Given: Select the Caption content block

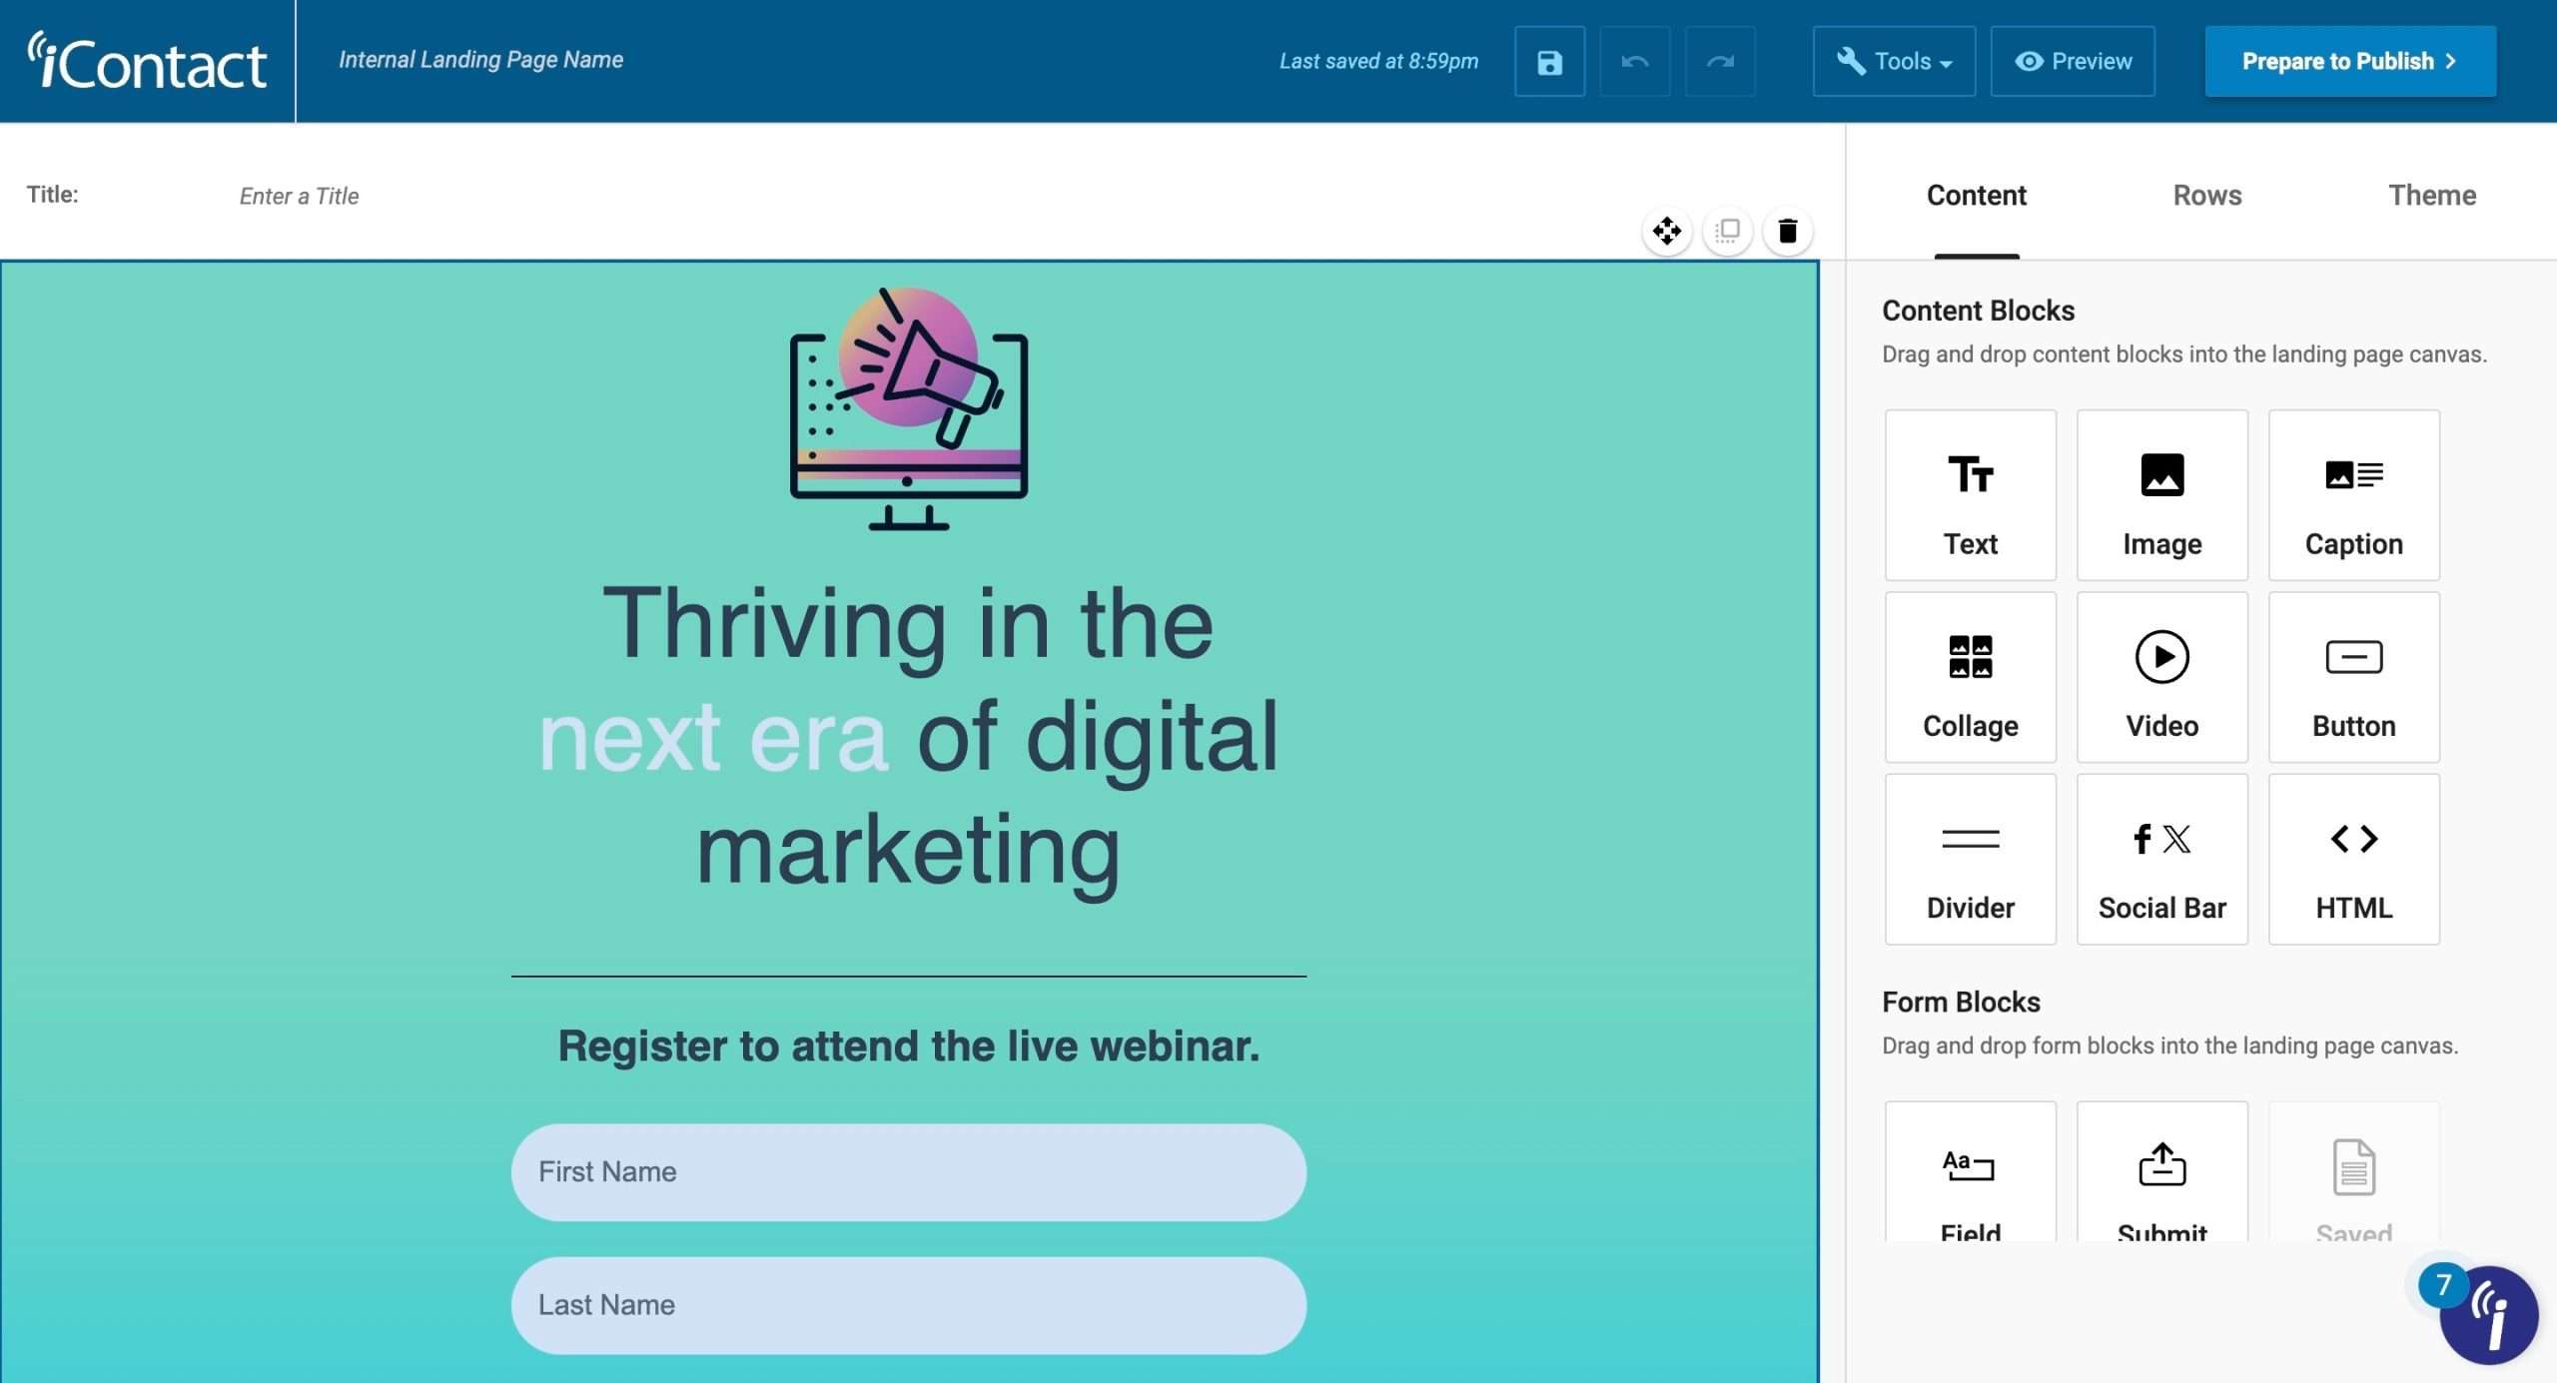Looking at the screenshot, I should tap(2353, 495).
